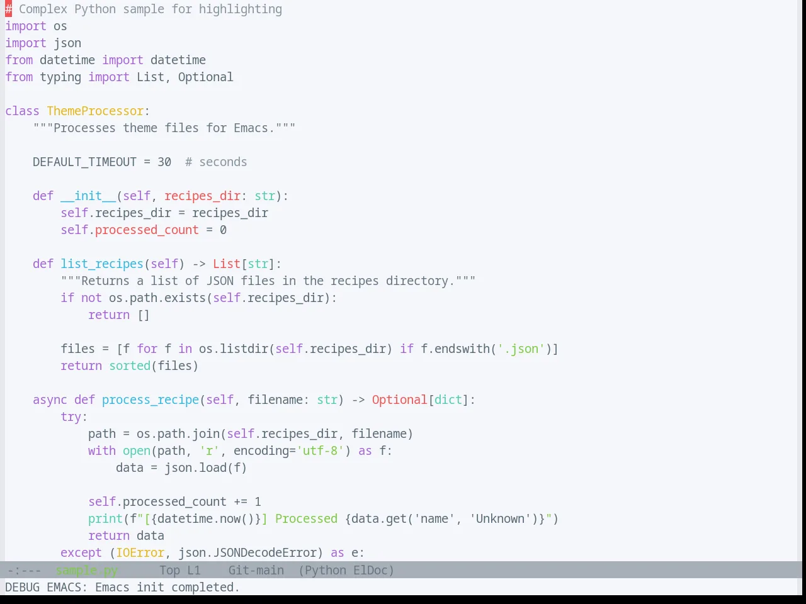Screen dimensions: 806x604
Task: Click the 'f.endswith' call
Action: point(455,349)
